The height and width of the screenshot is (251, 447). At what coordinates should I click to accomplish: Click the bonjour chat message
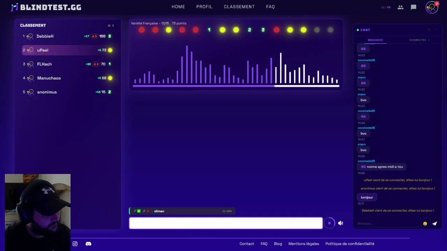(367, 197)
